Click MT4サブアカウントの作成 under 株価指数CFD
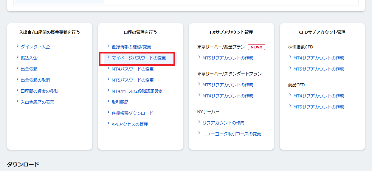This screenshot has width=372, height=176. click(319, 58)
